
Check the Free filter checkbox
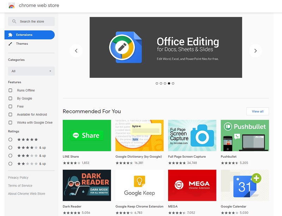(11, 107)
